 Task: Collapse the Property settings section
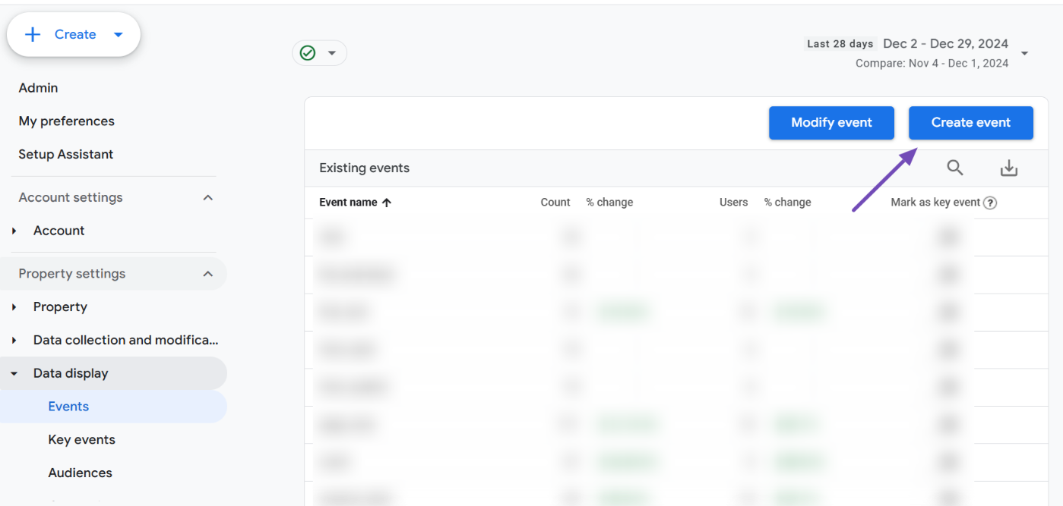[208, 273]
